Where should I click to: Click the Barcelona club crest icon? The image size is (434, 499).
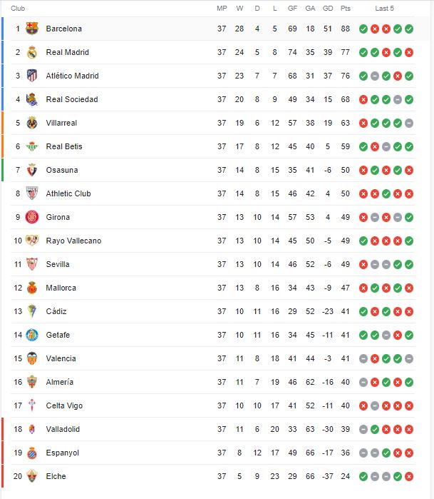click(x=31, y=29)
